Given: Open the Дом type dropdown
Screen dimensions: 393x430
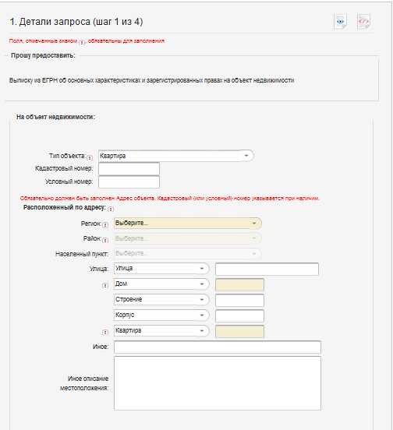Looking at the screenshot, I should pyautogui.click(x=161, y=284).
